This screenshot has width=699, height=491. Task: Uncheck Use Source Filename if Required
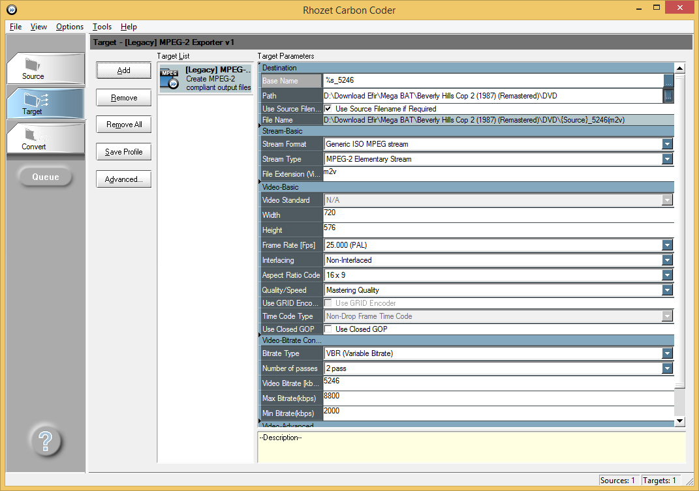(x=328, y=109)
